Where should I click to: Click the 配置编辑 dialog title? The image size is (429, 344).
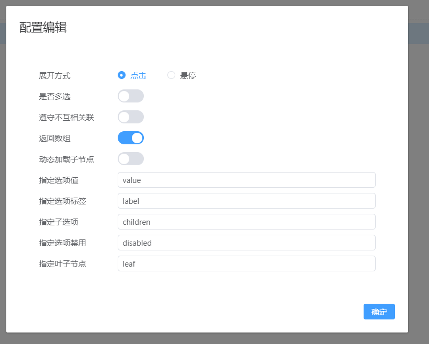(x=43, y=27)
